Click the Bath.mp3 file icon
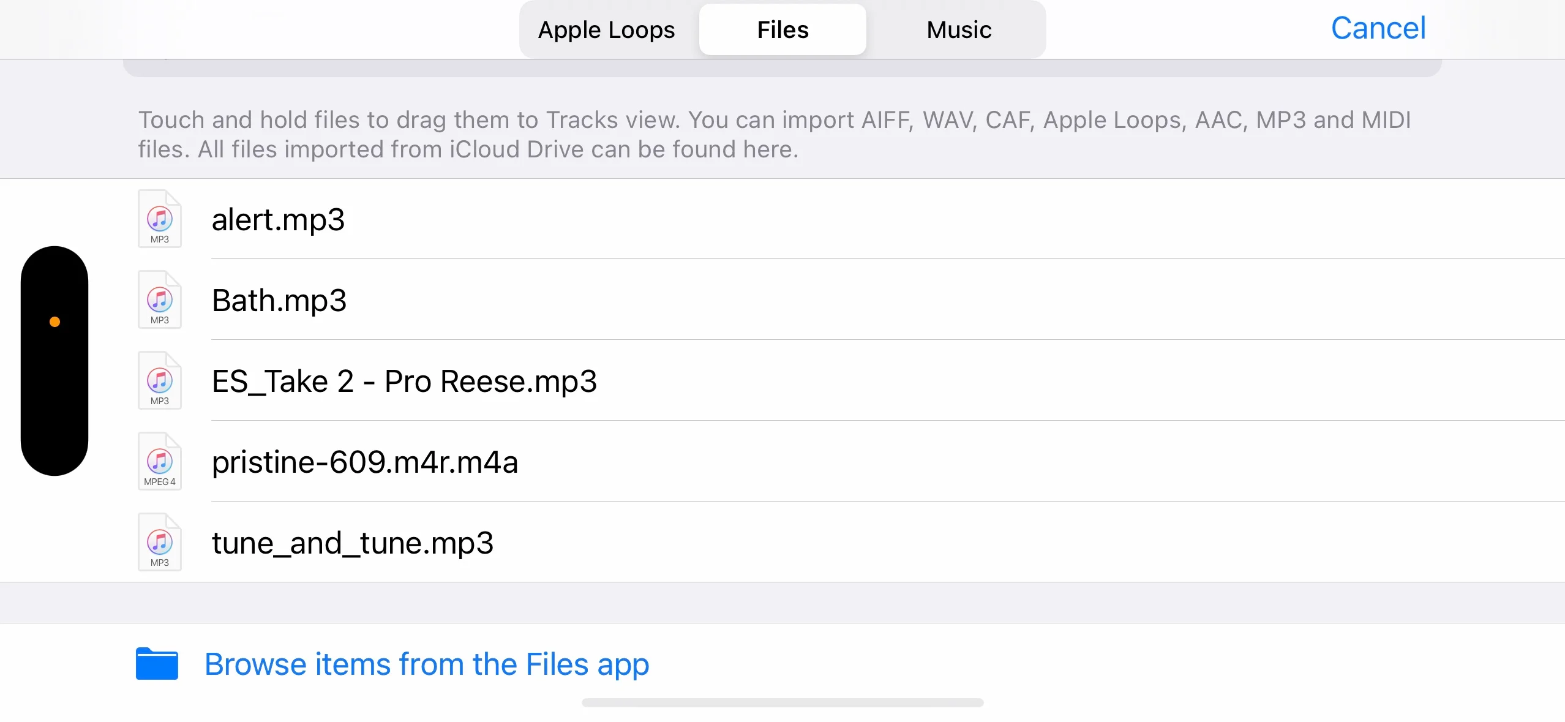 (159, 299)
